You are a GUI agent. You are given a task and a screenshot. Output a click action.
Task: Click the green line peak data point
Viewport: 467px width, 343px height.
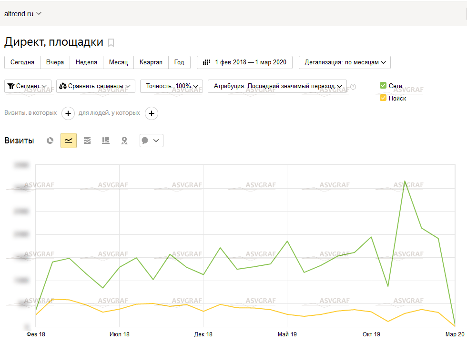[x=405, y=182]
